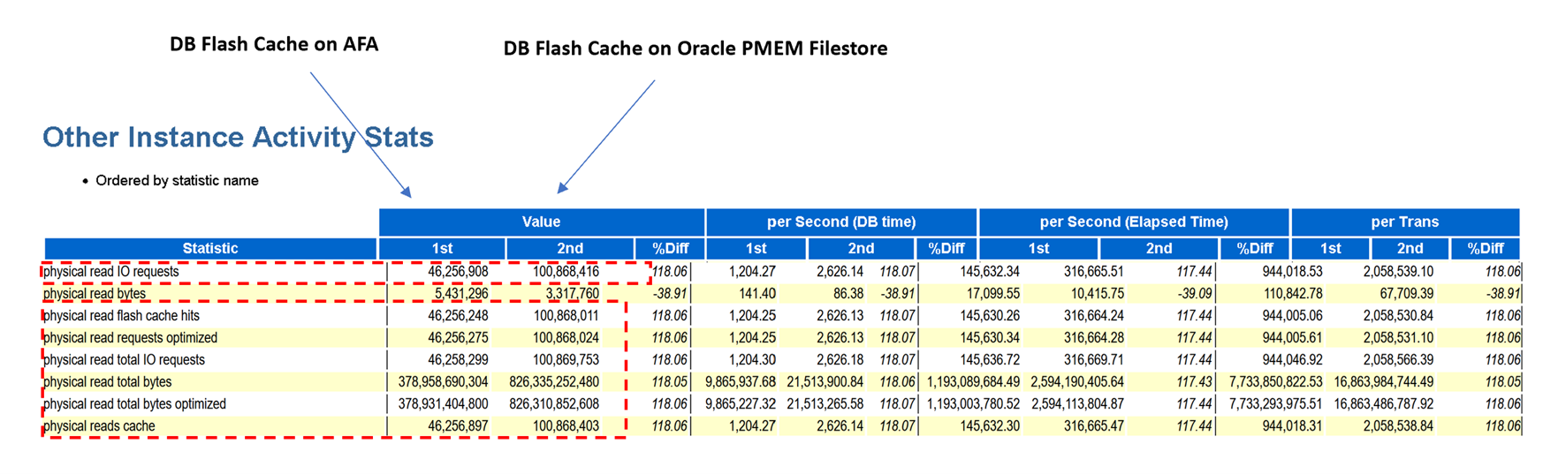
Task: Click DB Flash Cache on AFA annotation
Action: [274, 44]
